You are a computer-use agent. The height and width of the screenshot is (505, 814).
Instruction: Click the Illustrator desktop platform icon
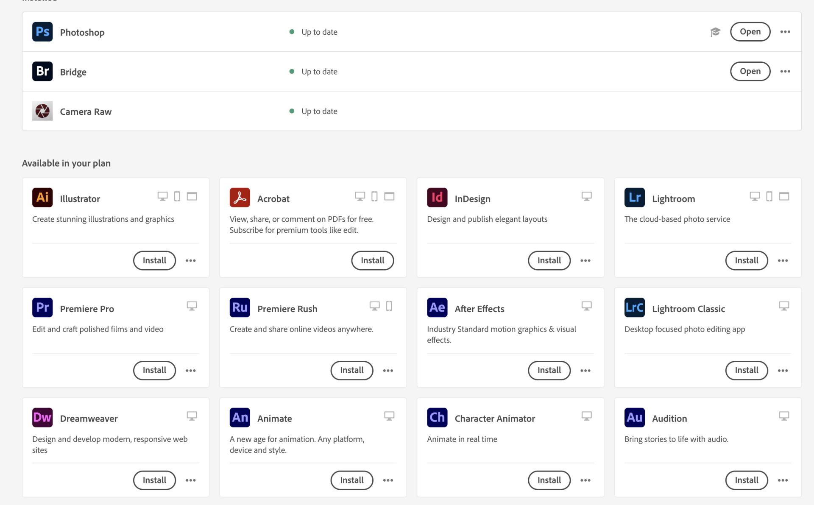click(x=162, y=196)
